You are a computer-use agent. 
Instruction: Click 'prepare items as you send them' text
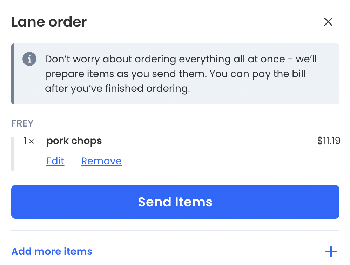[126, 74]
